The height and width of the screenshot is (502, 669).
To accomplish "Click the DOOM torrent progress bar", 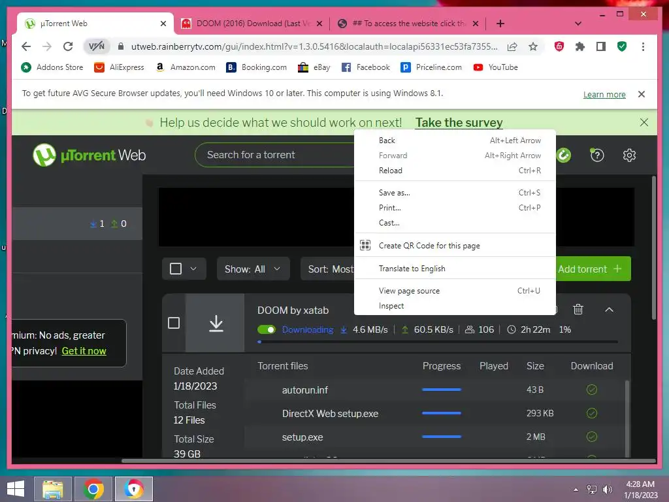I will coord(437,342).
